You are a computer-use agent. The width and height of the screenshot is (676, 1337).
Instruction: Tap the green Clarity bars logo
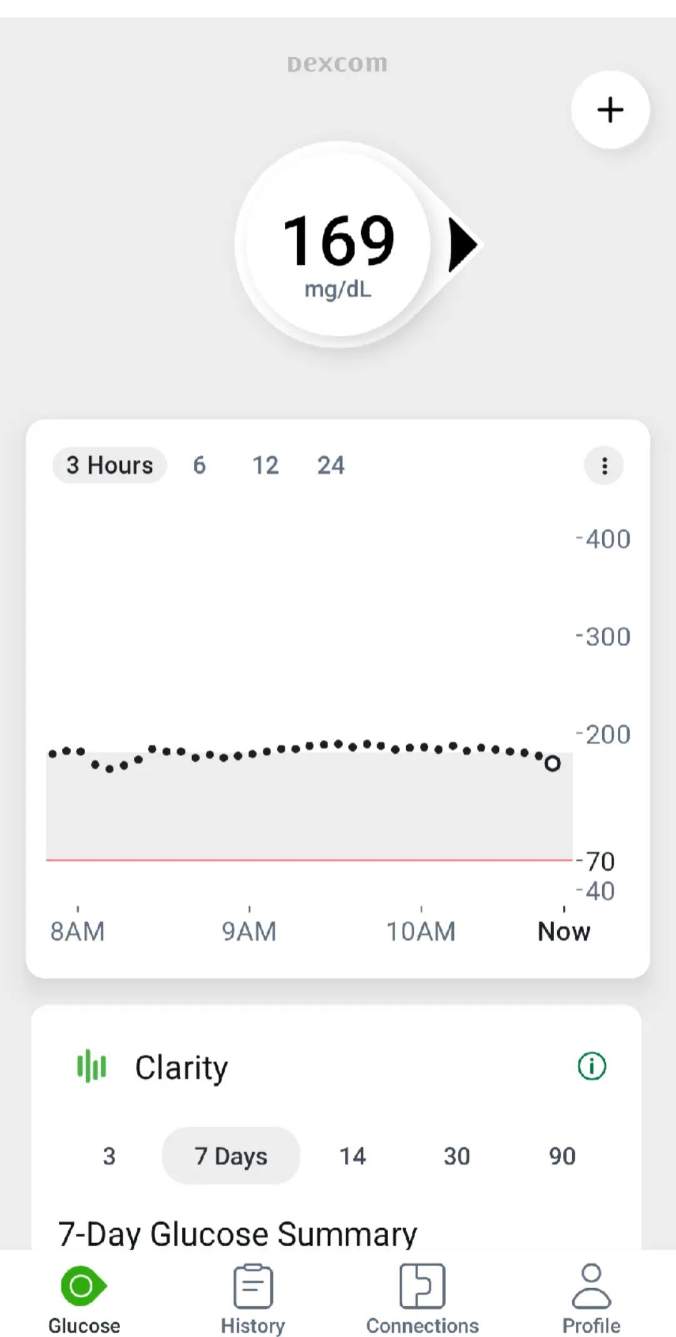(x=91, y=1066)
